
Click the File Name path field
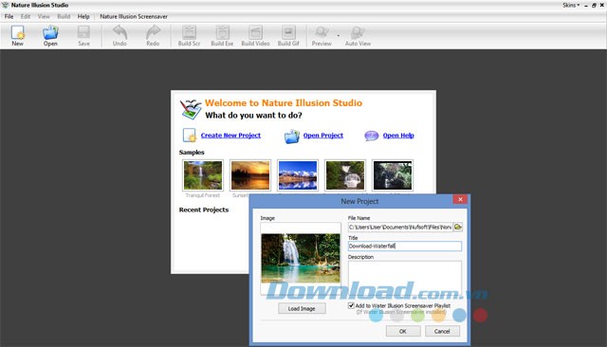point(400,228)
